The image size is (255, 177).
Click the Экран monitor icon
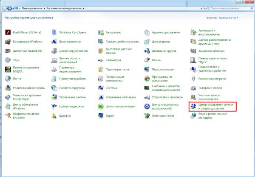pyautogui.click(x=100, y=115)
